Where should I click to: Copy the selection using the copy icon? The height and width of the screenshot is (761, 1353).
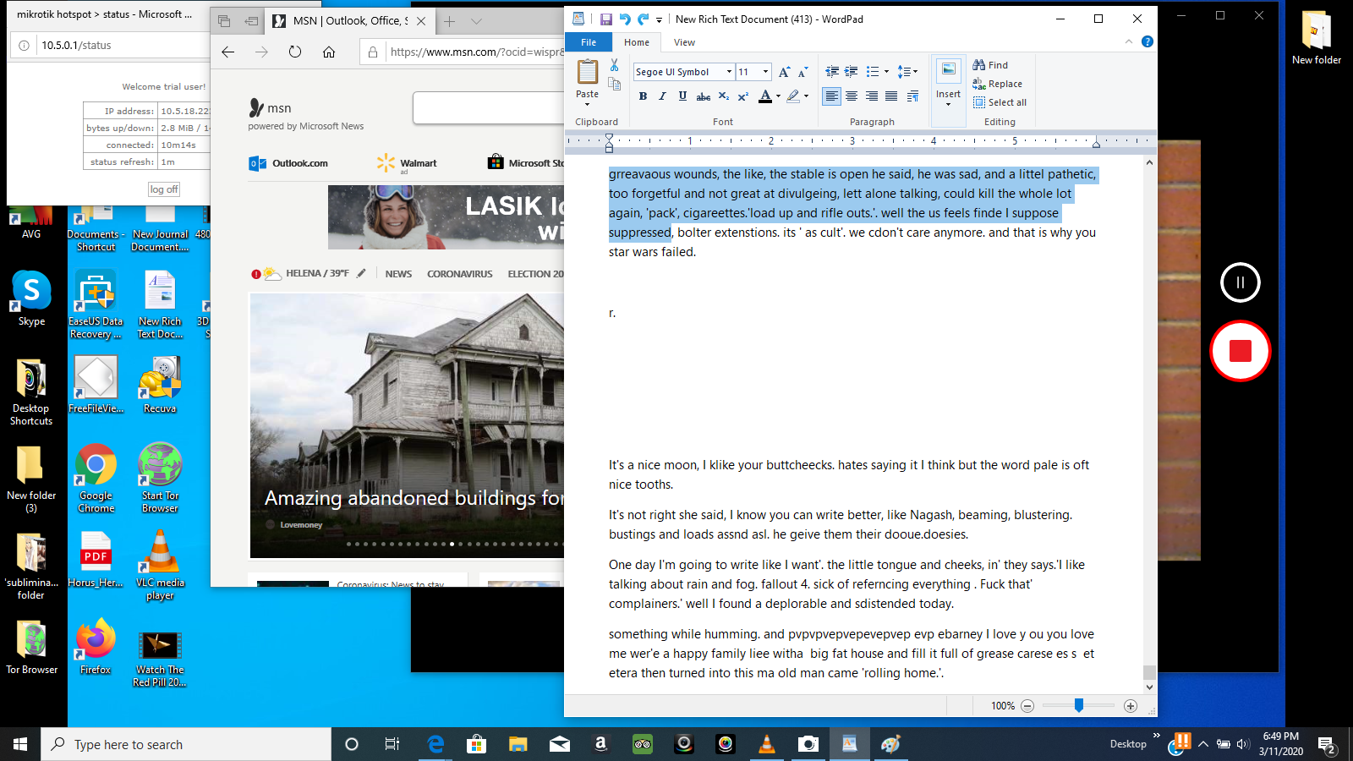[614, 83]
